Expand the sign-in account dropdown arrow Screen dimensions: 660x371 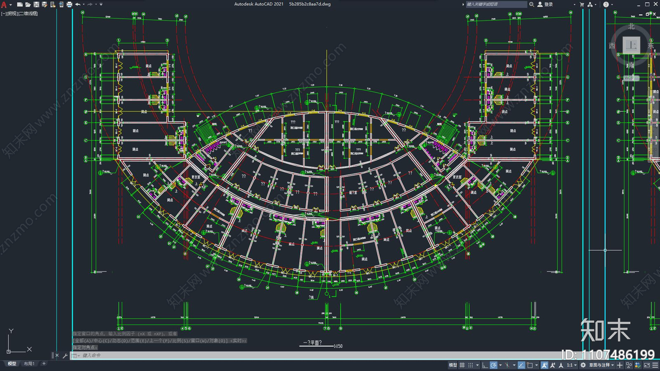point(574,5)
